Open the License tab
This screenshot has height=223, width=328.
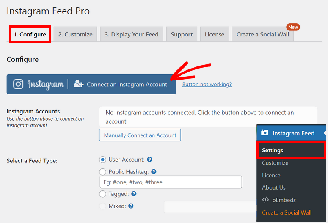pyautogui.click(x=215, y=34)
